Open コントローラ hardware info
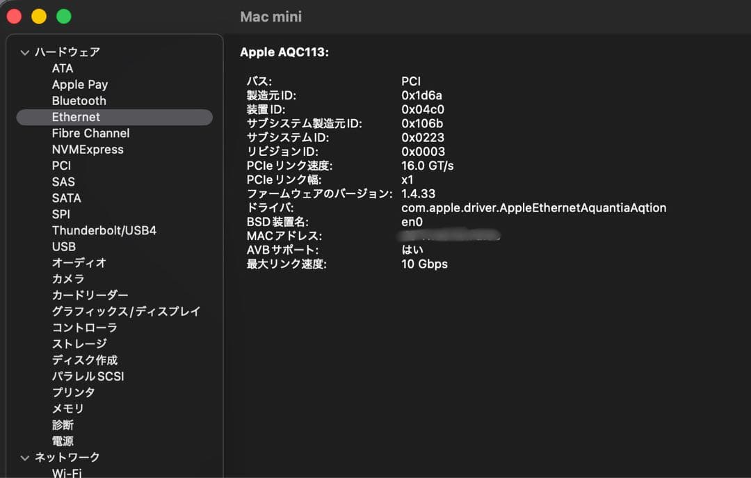Viewport: 751px width, 478px height. coord(85,328)
